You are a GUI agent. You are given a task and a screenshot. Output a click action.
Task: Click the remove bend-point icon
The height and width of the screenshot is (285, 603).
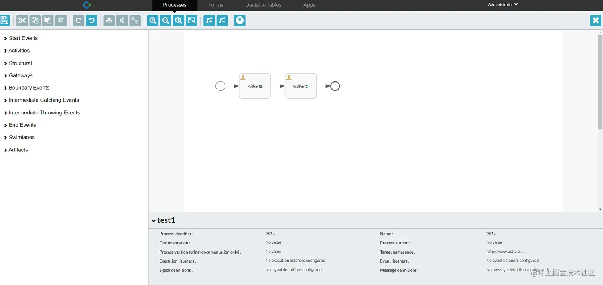[x=222, y=20]
